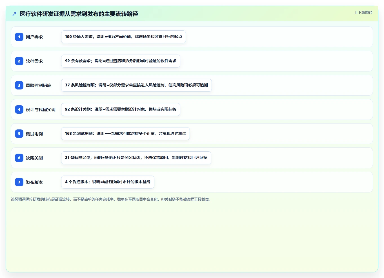The height and width of the screenshot is (278, 384).
Task: Click the step 6 number badge
Action: 19,158
